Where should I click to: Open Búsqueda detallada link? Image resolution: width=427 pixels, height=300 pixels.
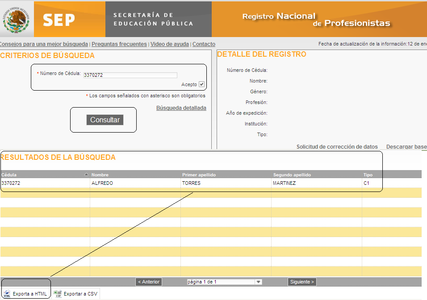[x=181, y=108]
